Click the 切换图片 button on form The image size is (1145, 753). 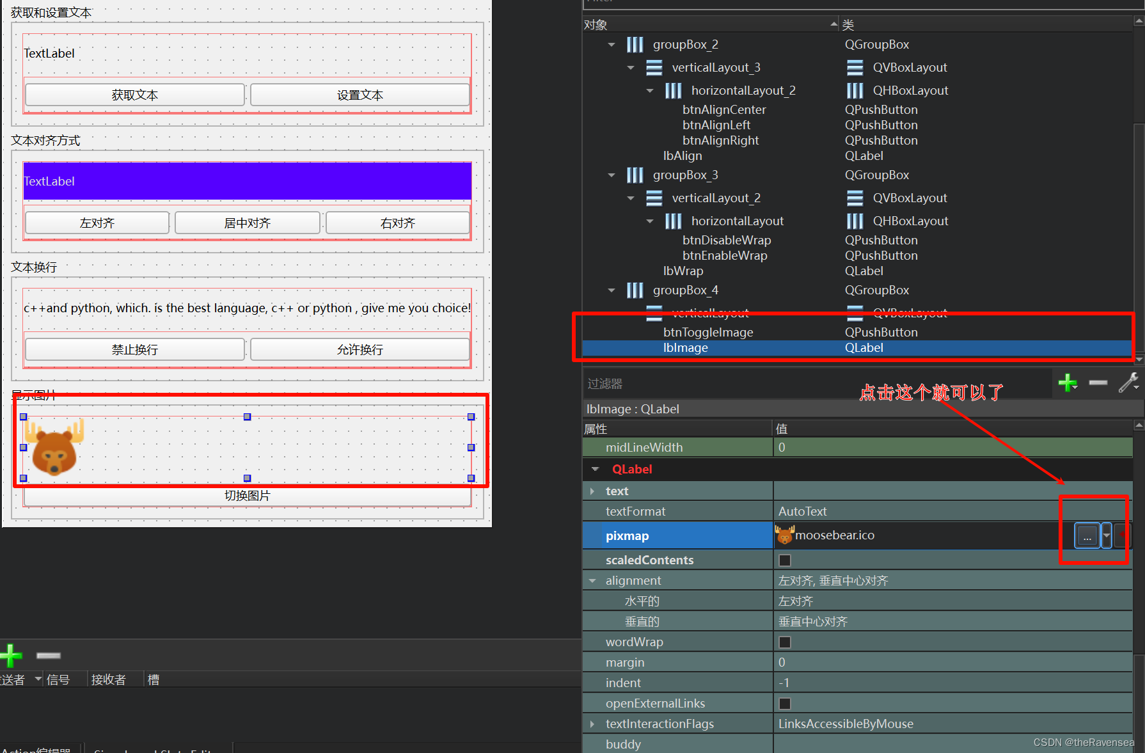(248, 496)
